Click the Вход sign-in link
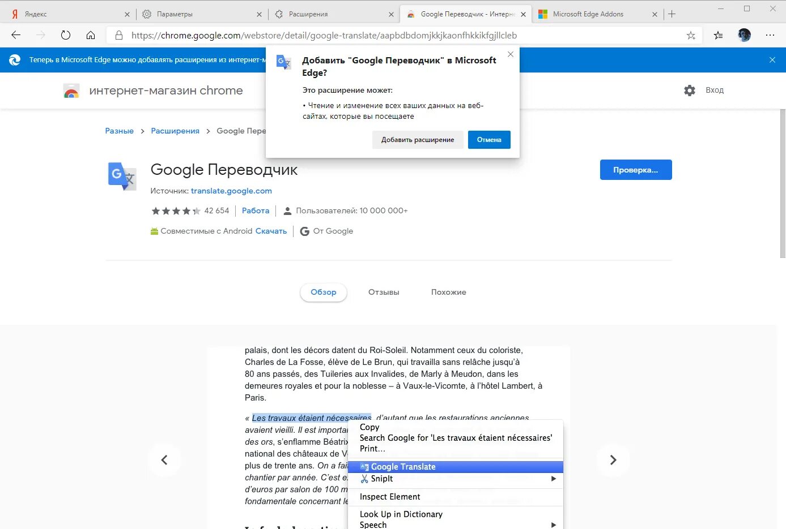Viewport: 786px width, 529px height. pos(714,91)
